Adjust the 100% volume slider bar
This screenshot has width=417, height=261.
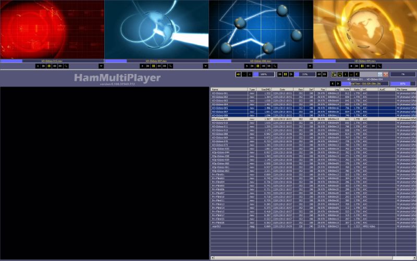[264, 74]
